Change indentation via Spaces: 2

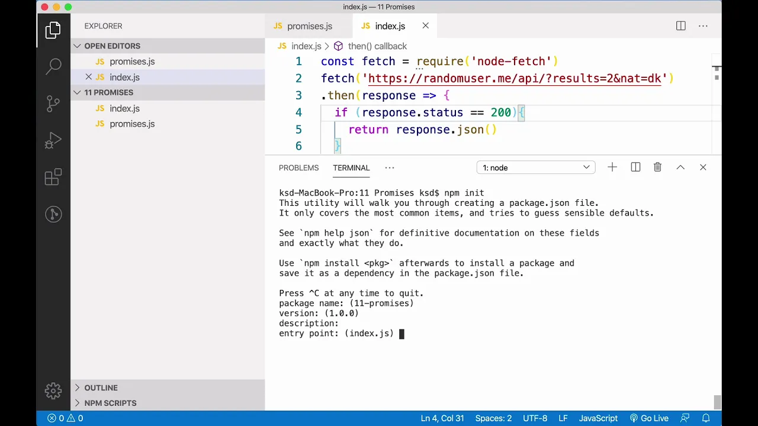[493, 418]
